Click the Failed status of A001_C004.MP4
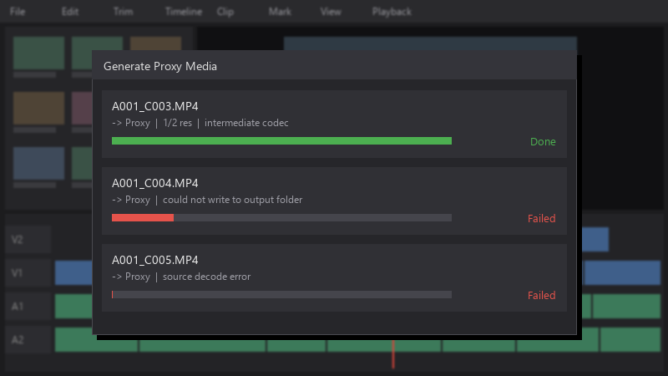Image resolution: width=668 pixels, height=376 pixels. [x=541, y=218]
